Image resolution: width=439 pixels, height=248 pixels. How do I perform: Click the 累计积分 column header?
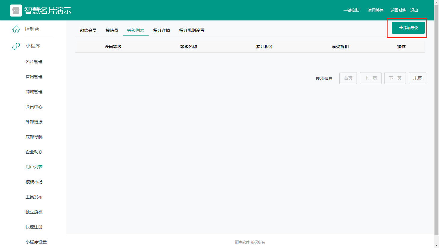coord(264,47)
